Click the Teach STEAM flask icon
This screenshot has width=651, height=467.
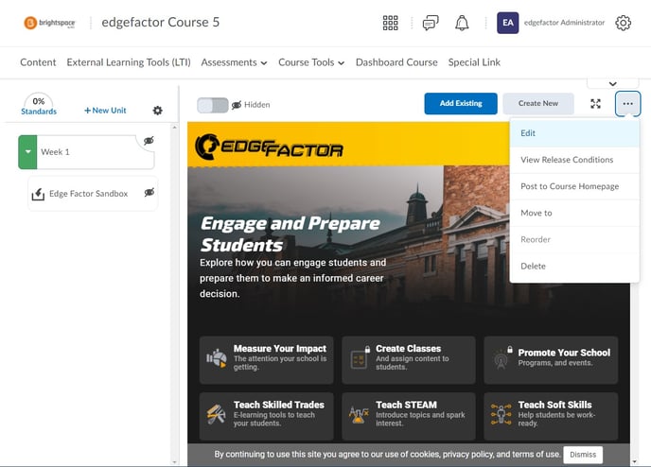click(359, 414)
